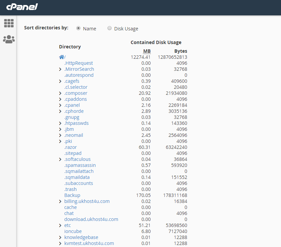Open the .spamassassin directory link
Image resolution: width=281 pixels, height=247 pixels.
point(80,165)
